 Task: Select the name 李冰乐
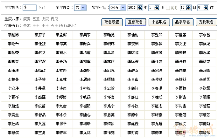tap(61, 115)
